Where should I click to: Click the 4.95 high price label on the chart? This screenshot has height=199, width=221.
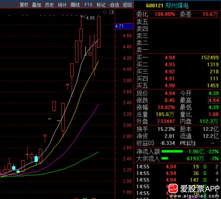coord(90,18)
